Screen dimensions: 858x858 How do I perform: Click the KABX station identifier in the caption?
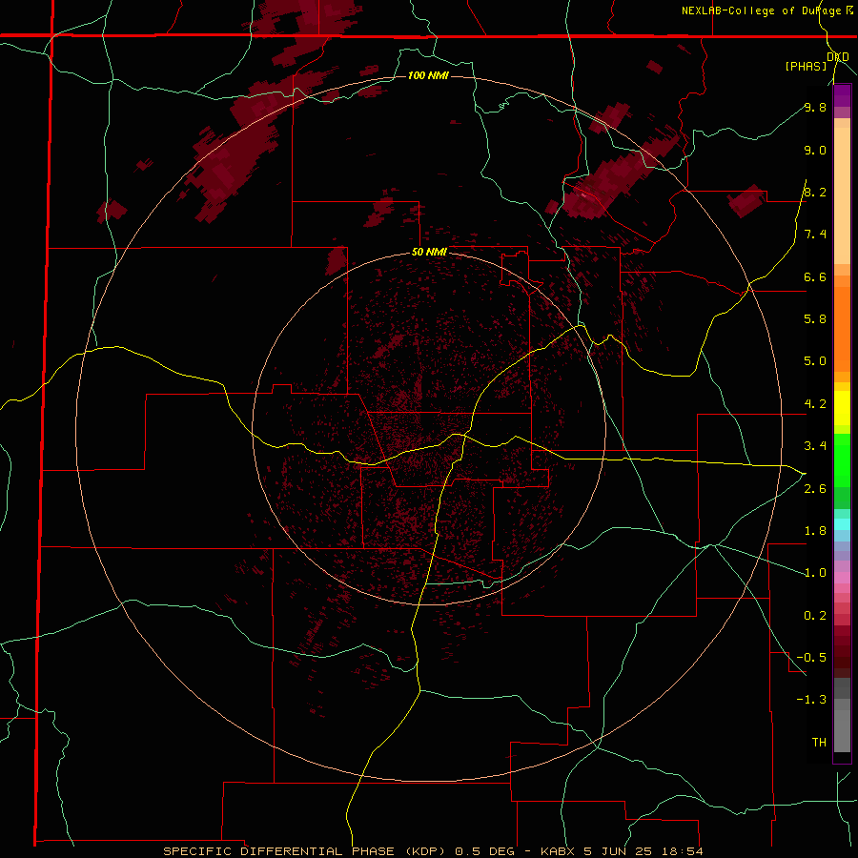(558, 851)
